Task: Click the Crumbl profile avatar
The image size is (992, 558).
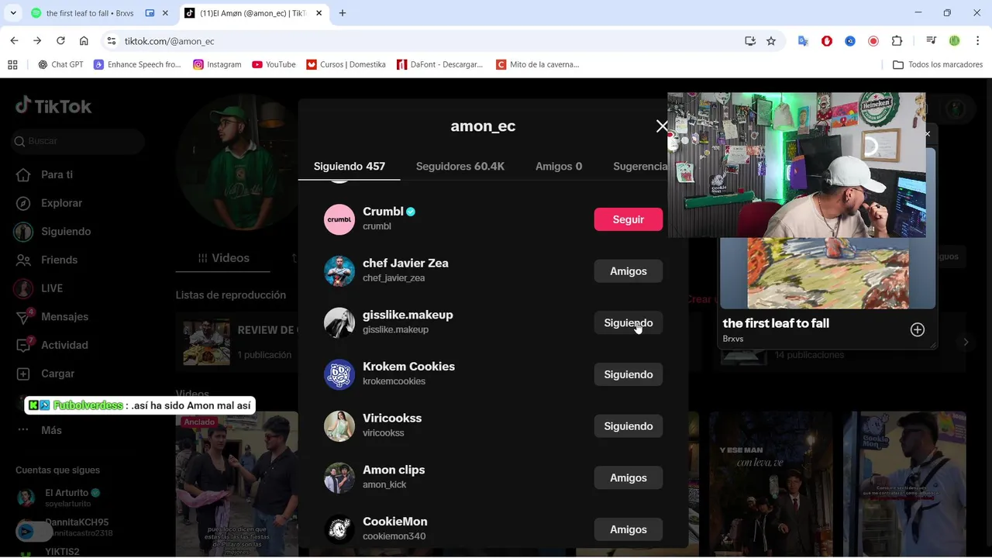Action: pyautogui.click(x=339, y=219)
